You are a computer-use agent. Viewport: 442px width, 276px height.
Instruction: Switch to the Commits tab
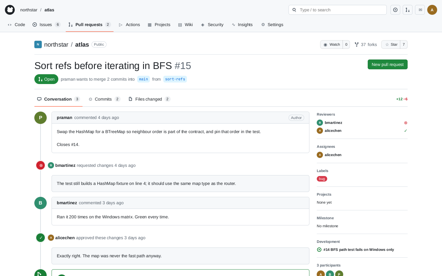(104, 99)
